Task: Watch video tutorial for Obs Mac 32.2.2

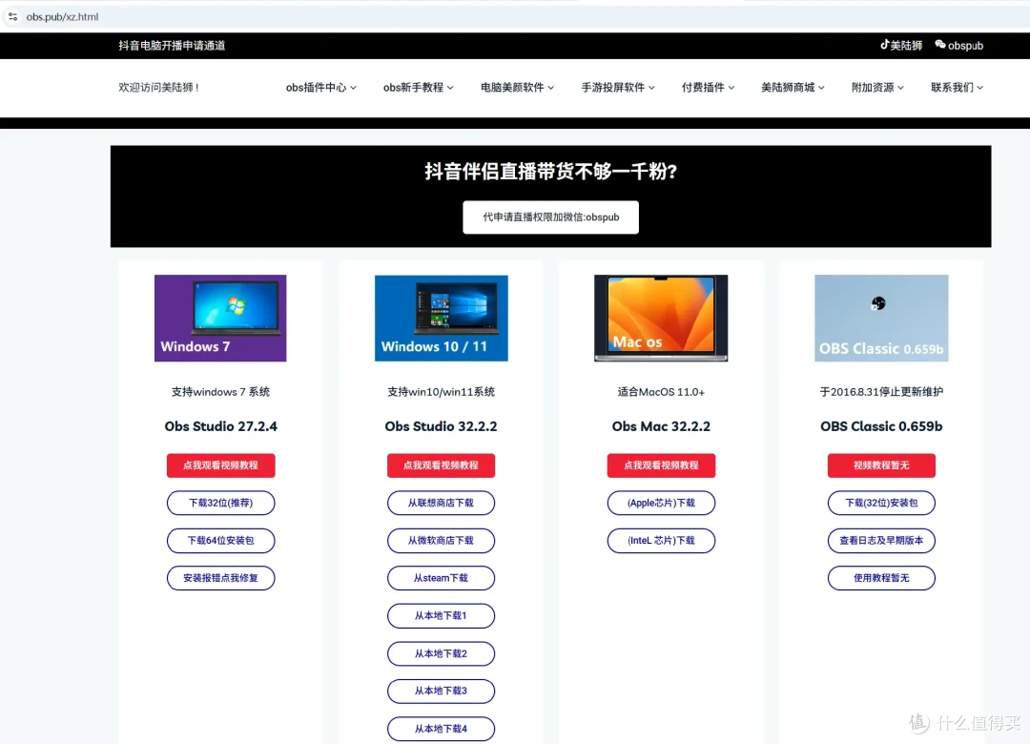Action: pyautogui.click(x=661, y=465)
